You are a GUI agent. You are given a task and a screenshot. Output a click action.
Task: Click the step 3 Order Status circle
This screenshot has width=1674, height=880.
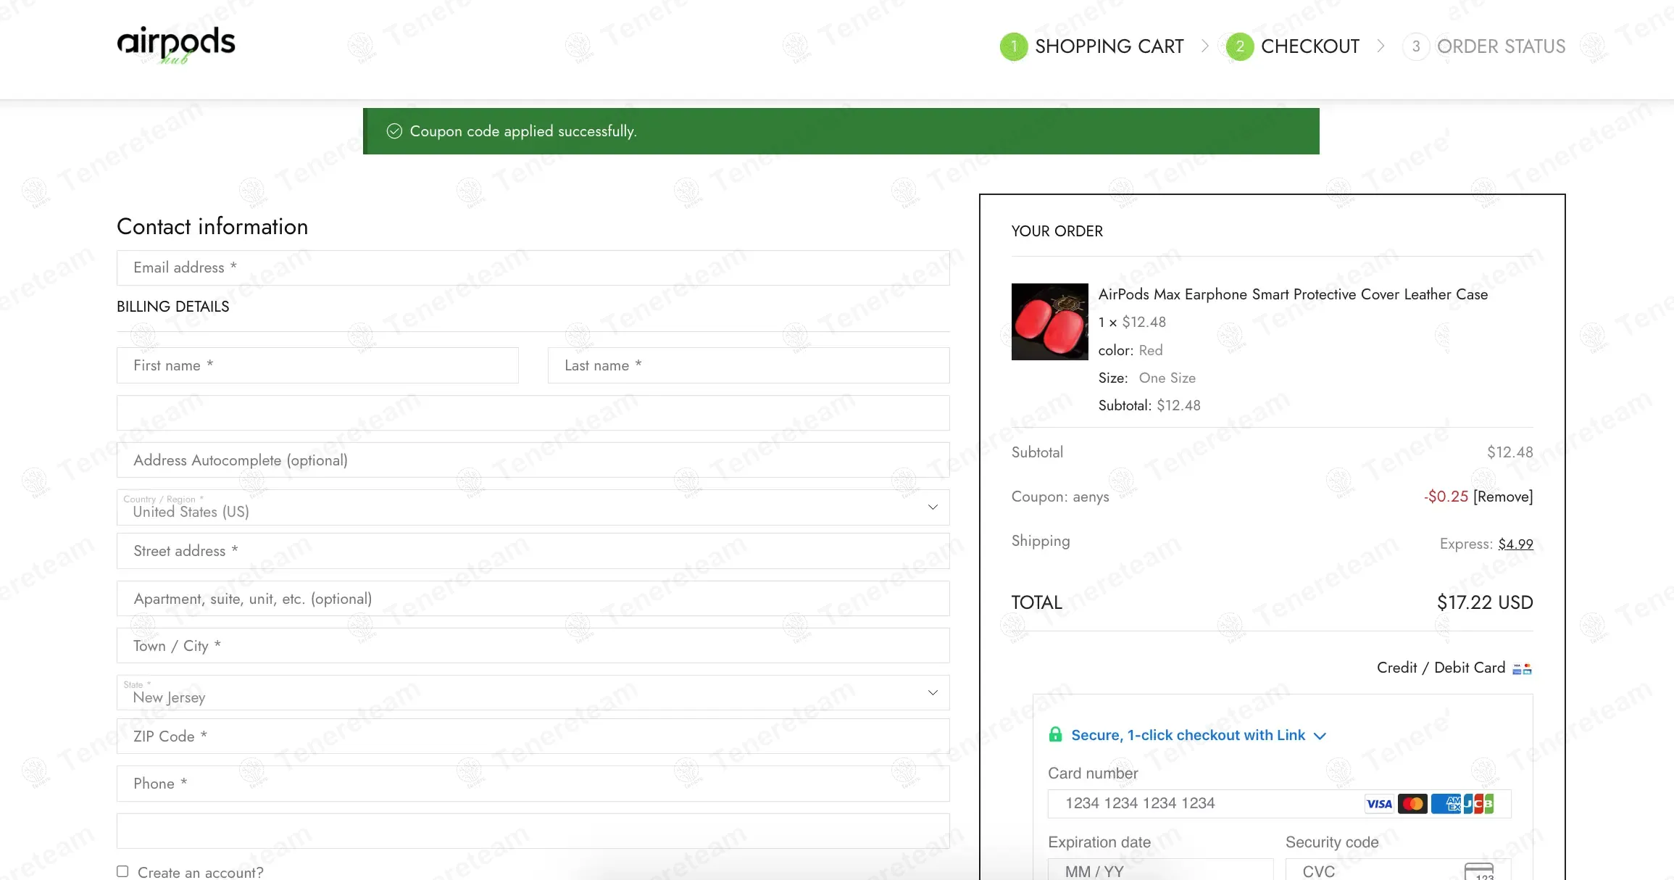[x=1416, y=46]
